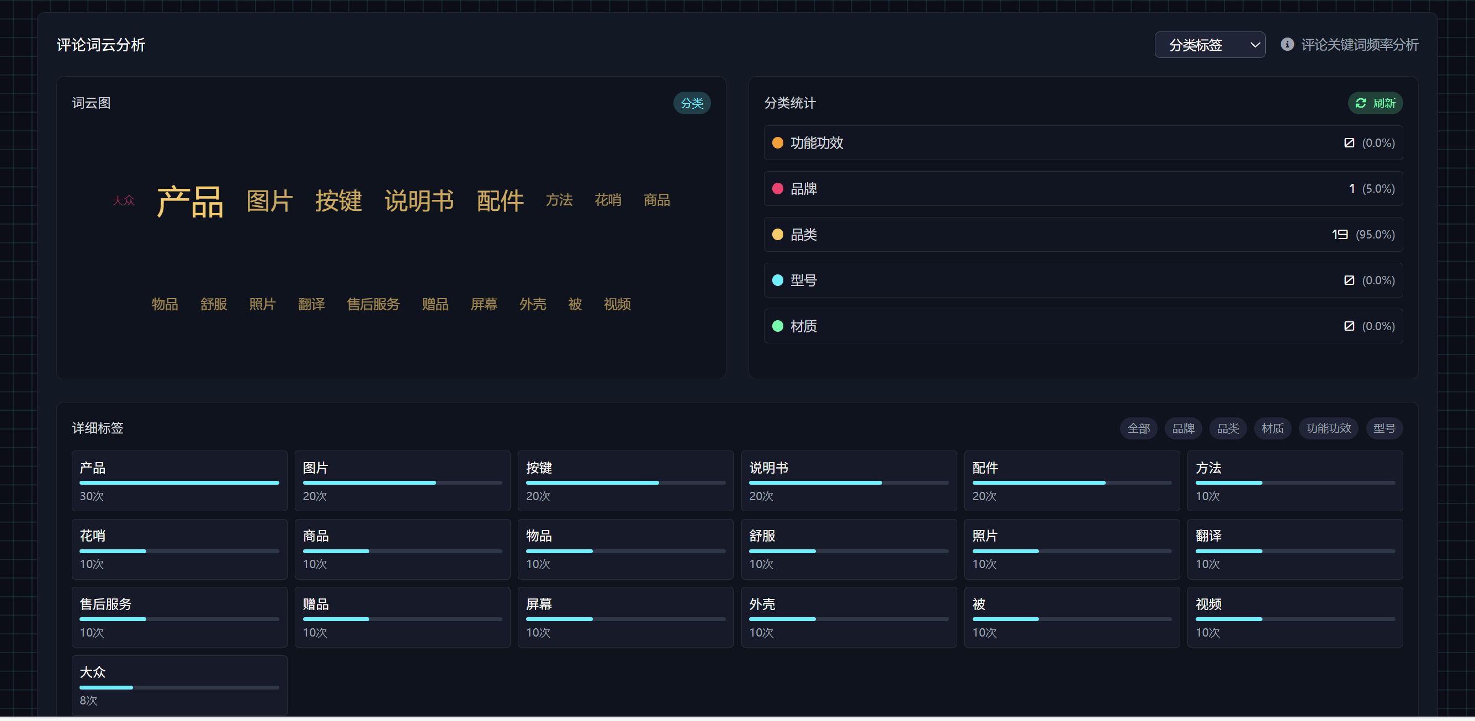The height and width of the screenshot is (721, 1475).
Task: Filter detailed tags by 材质
Action: coord(1272,428)
